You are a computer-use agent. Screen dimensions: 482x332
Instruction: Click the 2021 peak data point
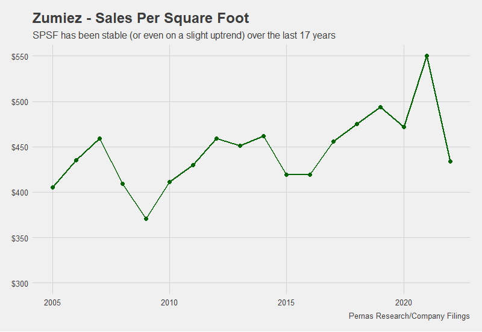(x=427, y=56)
